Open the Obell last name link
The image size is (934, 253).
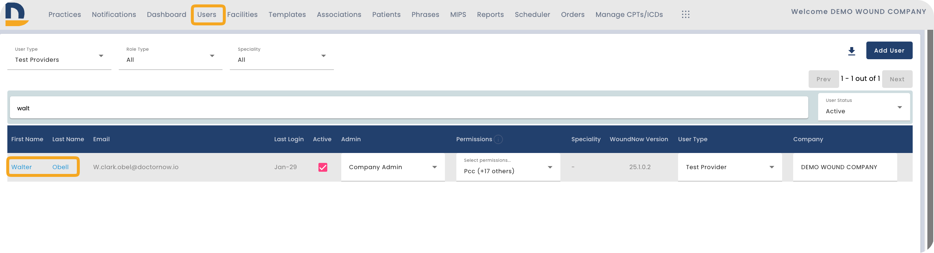point(60,167)
